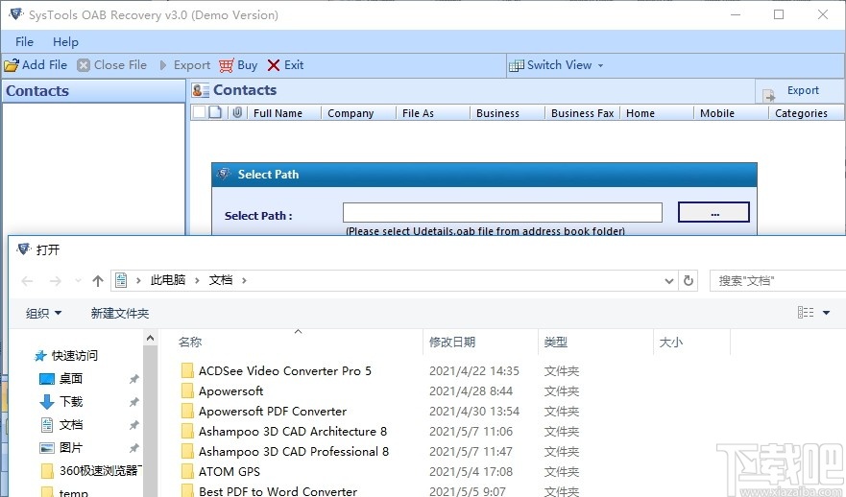Viewport: 846px width, 497px height.
Task: Open the address bar history dropdown
Action: click(x=669, y=281)
